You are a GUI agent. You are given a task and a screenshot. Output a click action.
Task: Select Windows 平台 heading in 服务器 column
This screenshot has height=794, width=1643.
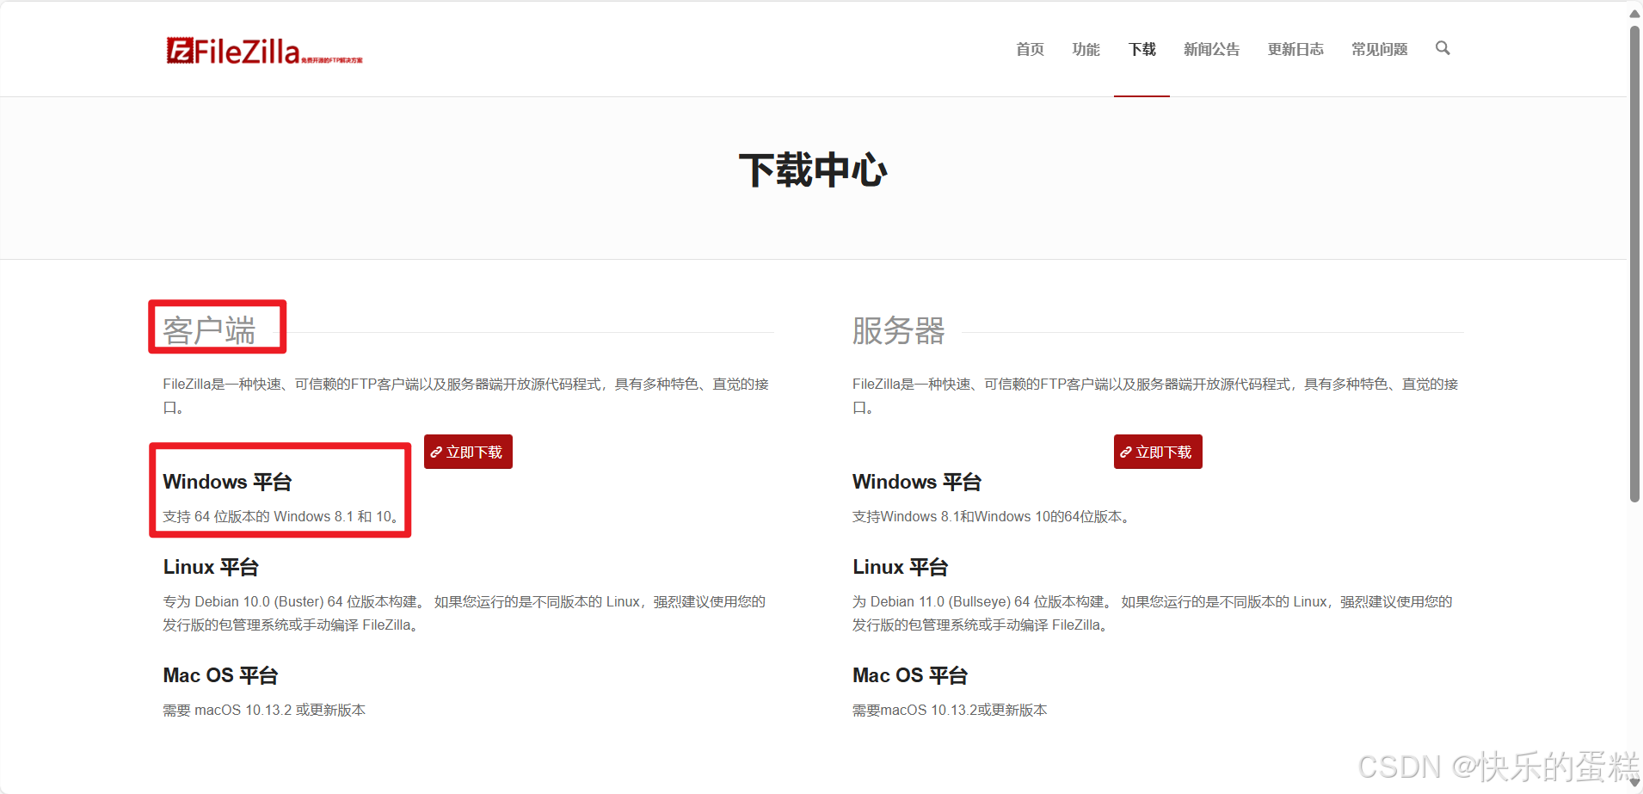917,482
